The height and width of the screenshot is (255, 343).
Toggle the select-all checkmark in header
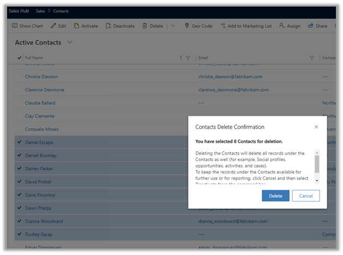point(20,57)
